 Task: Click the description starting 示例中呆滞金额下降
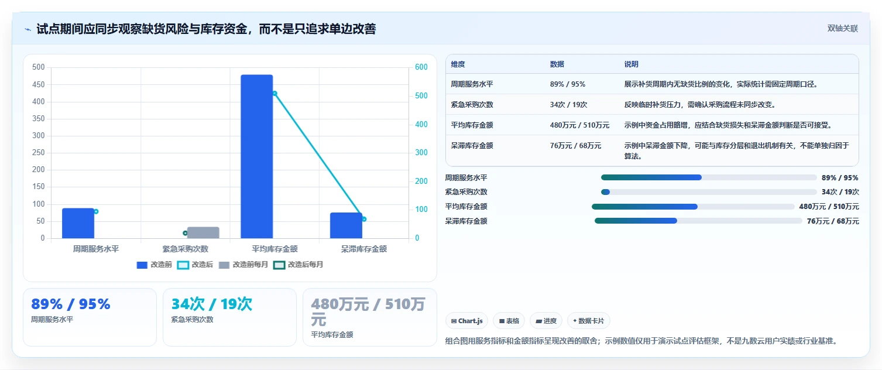coord(737,151)
